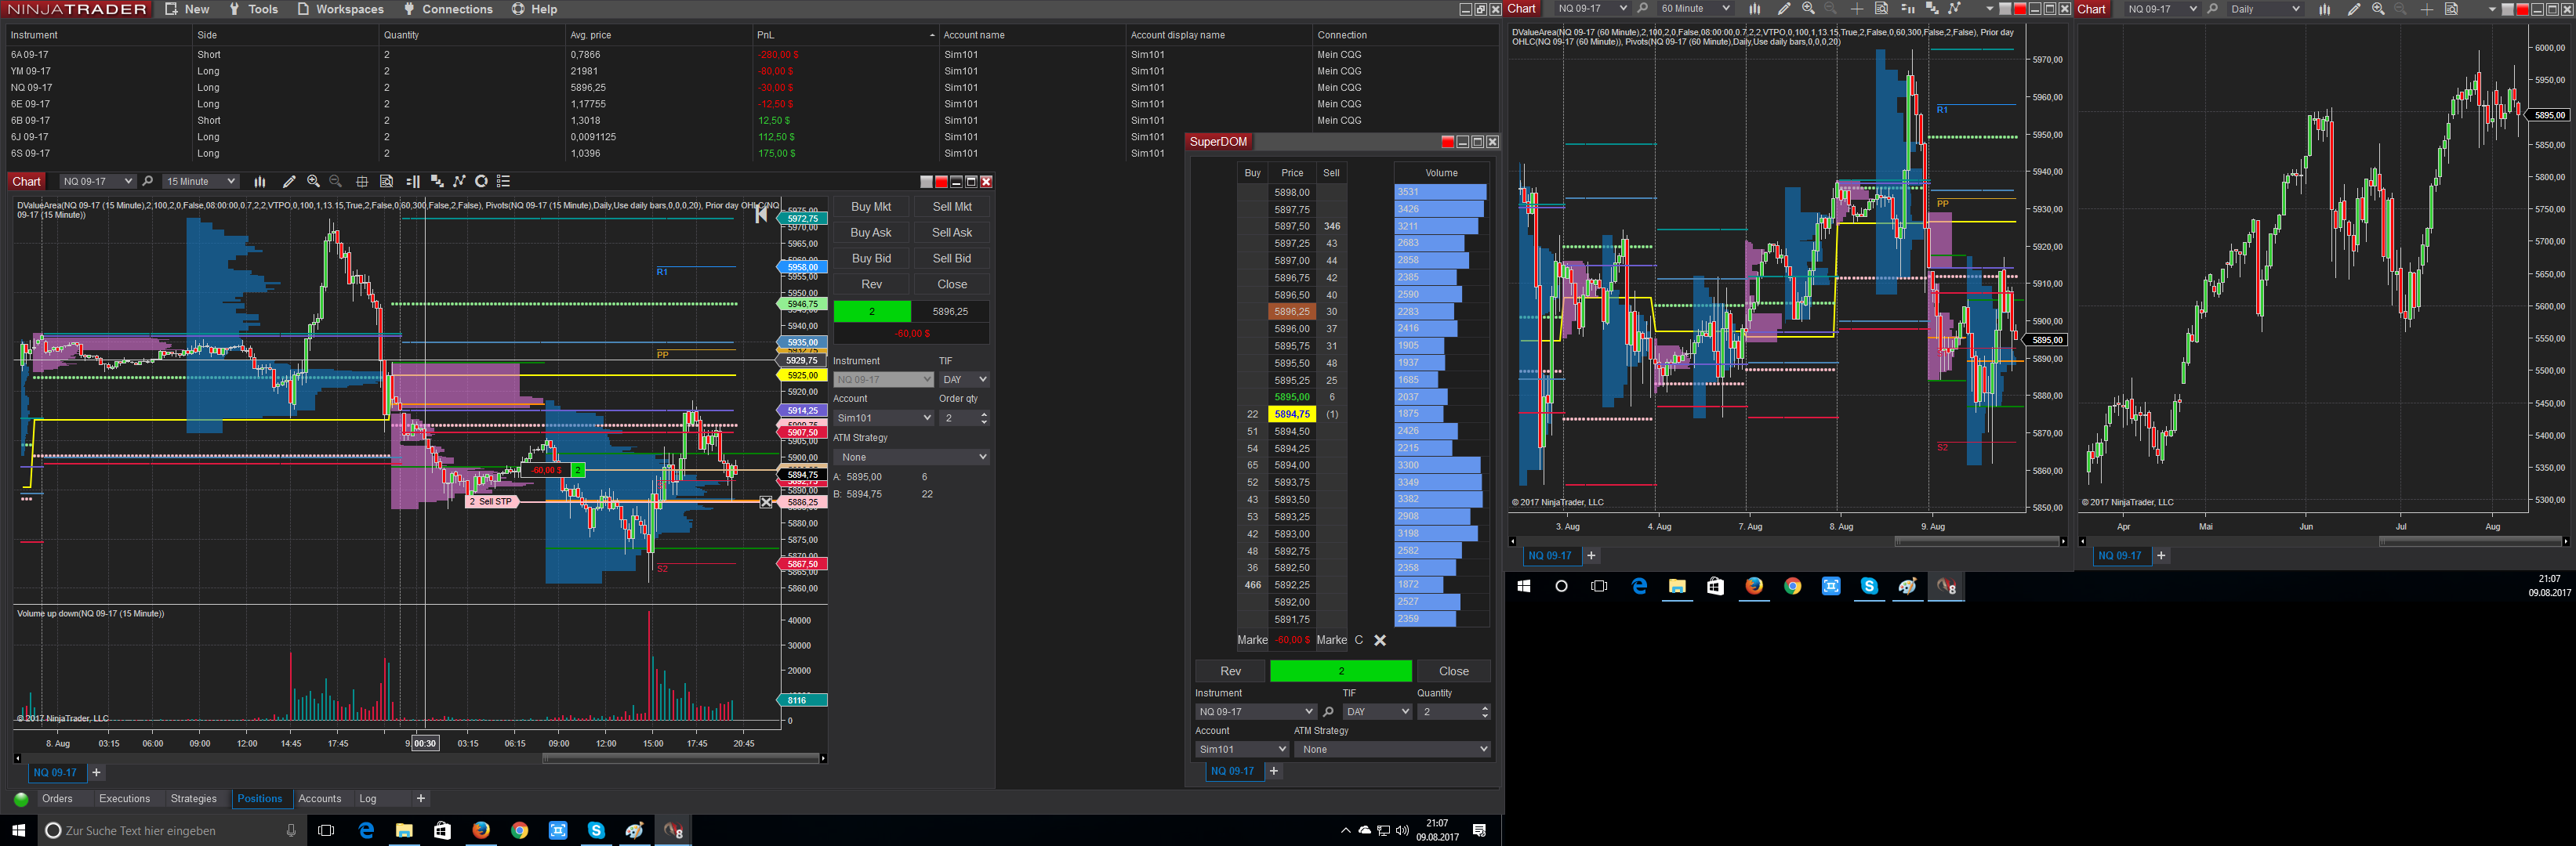
Task: Search instrument via magnifier in Daily chart
Action: click(x=2212, y=9)
